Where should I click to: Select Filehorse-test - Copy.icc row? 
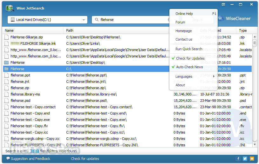127,132
